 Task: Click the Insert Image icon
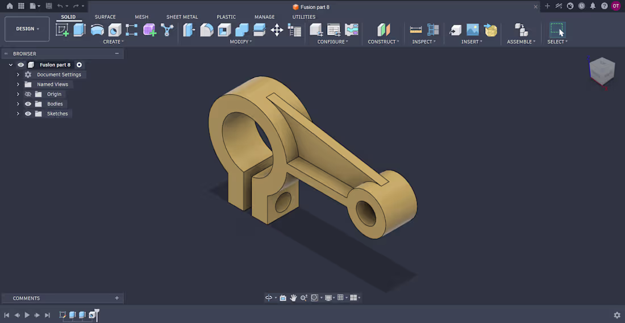pos(473,30)
